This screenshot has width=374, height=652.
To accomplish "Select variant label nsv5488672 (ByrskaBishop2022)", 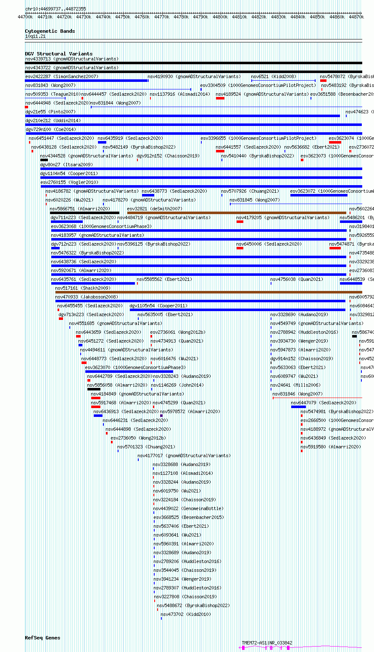I will tap(193, 605).
